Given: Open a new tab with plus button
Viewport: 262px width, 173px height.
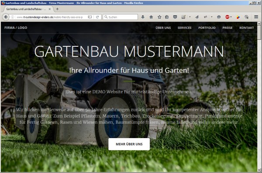Looking at the screenshot, I should tap(57, 9).
